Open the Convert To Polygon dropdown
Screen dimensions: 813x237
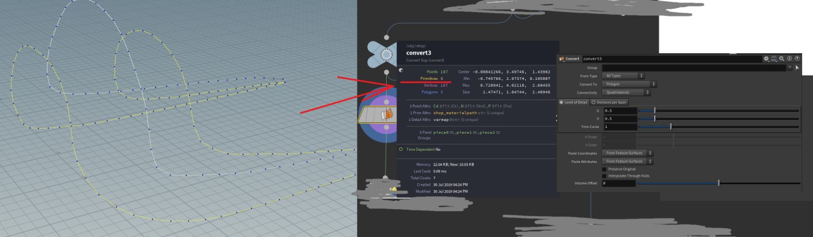click(629, 84)
